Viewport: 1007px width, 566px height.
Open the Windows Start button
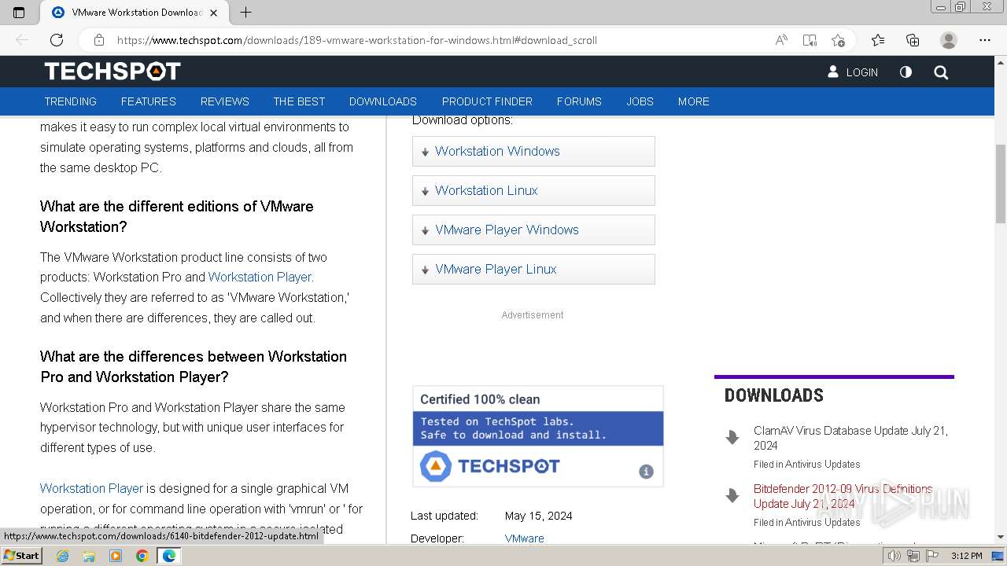click(x=21, y=556)
